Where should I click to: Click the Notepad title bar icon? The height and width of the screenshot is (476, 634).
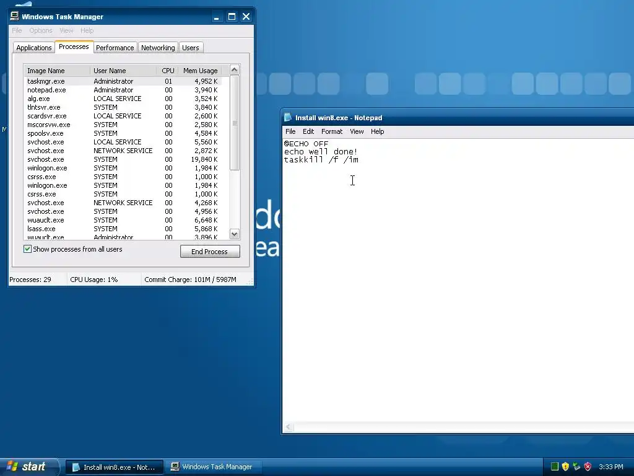pos(288,117)
